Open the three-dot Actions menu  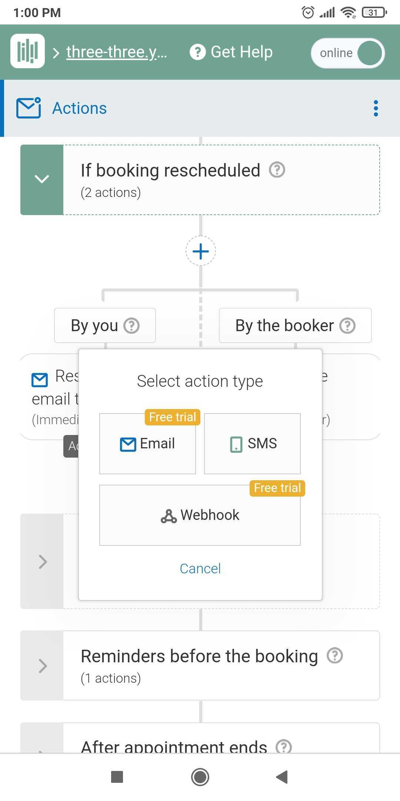376,108
